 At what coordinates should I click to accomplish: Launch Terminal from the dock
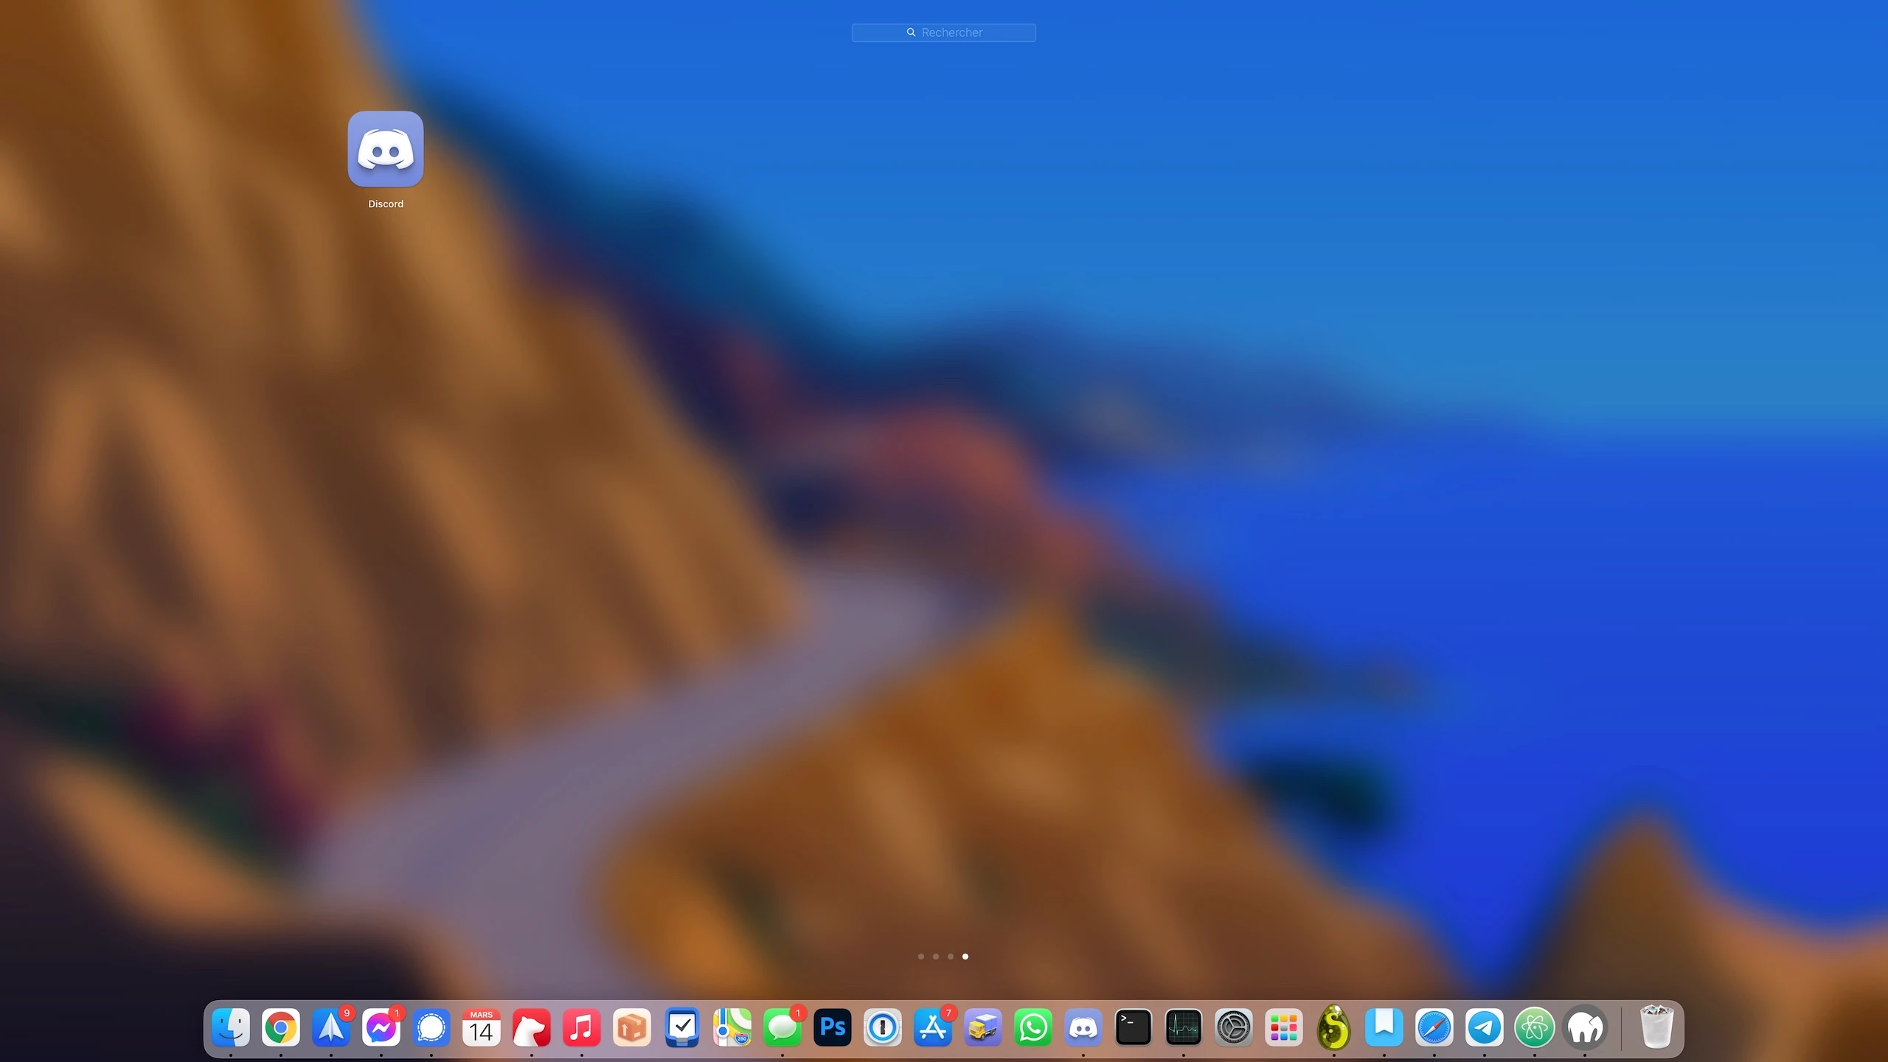1134,1027
